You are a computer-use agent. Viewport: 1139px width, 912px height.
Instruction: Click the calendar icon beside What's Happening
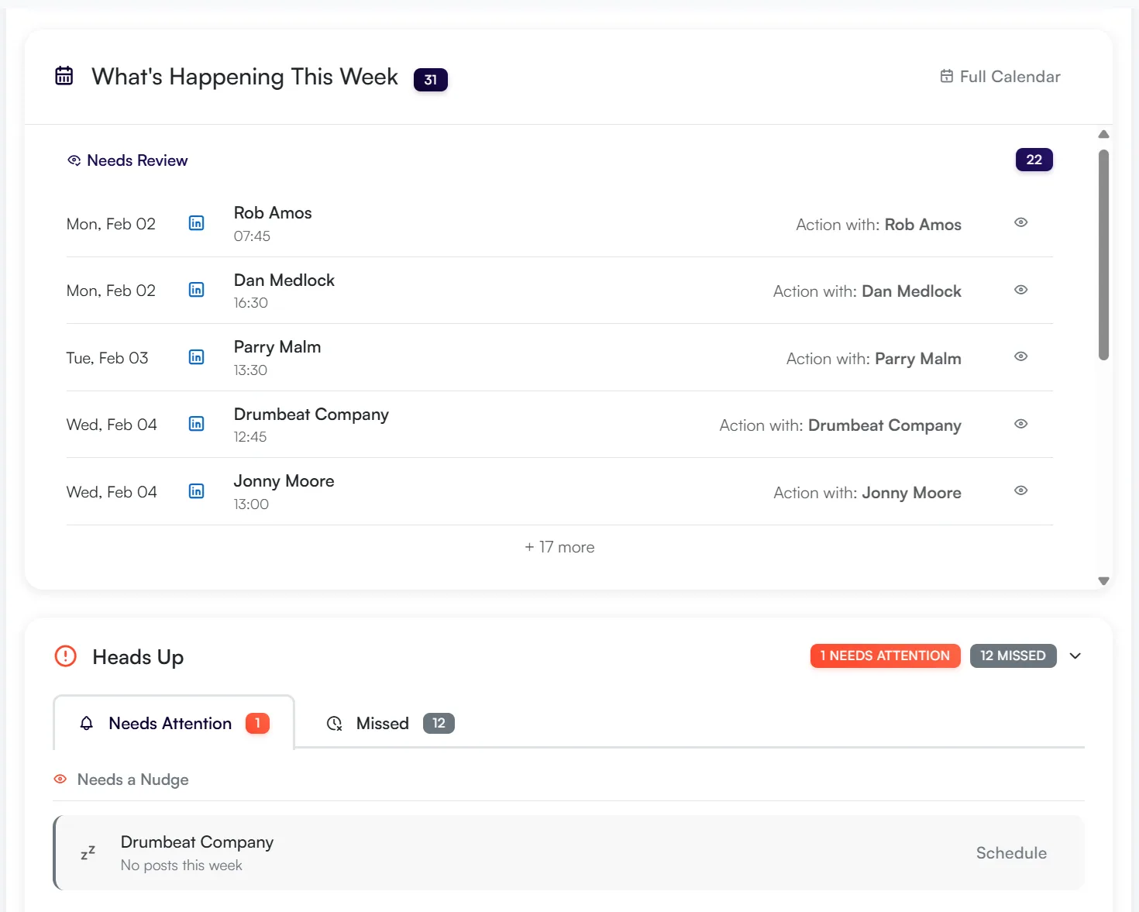pos(64,76)
